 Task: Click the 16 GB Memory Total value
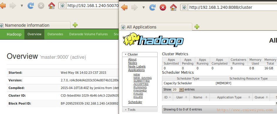click(x=269, y=68)
